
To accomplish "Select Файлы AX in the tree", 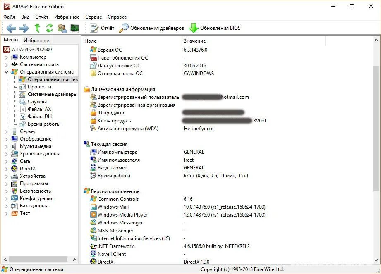I will point(39,109).
